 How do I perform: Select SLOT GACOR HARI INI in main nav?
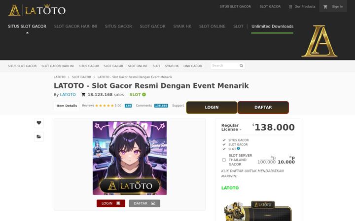pos(75,27)
